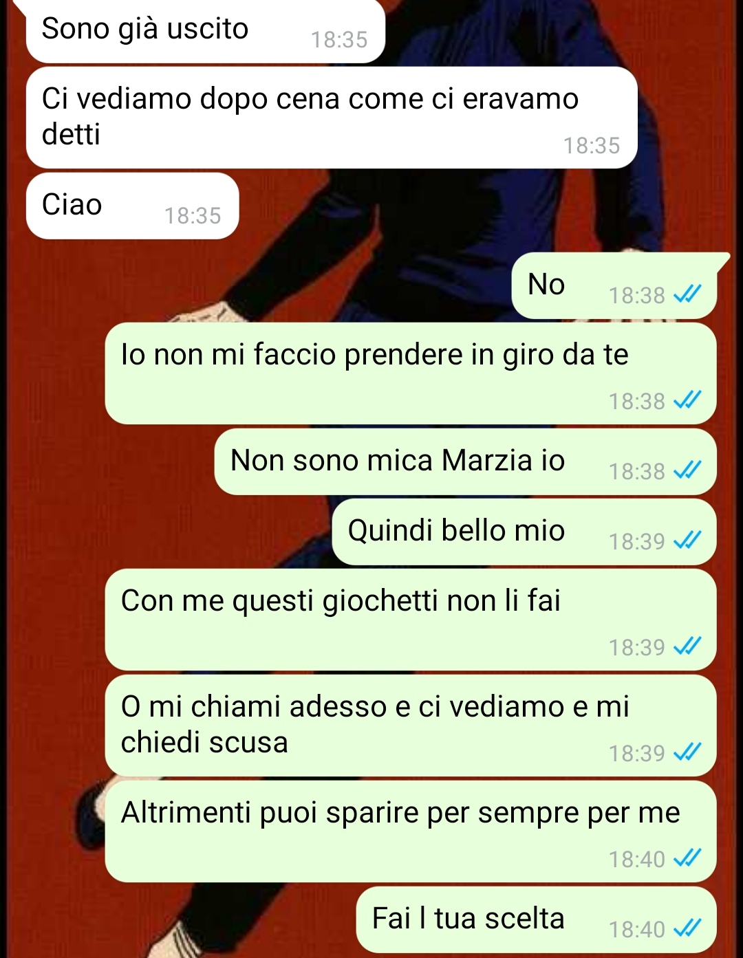Select the sent 'No' message bubble
The width and height of the screenshot is (743, 958).
[614, 285]
